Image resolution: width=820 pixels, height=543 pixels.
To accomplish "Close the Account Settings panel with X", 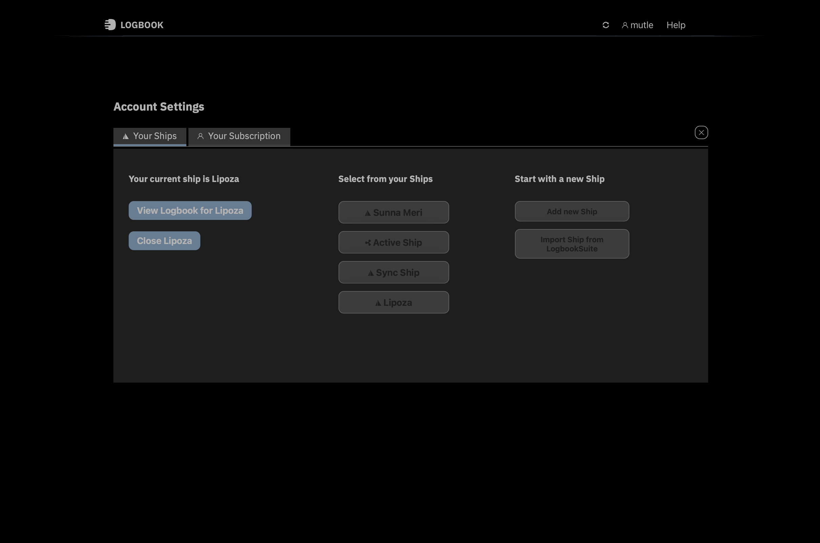I will pyautogui.click(x=701, y=132).
